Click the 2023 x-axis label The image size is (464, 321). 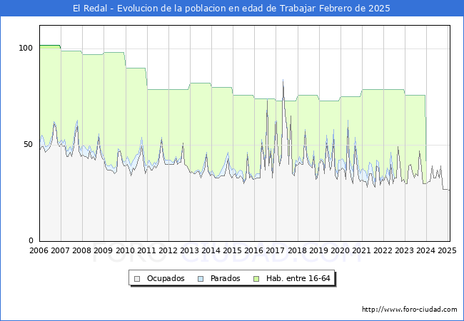(404, 250)
